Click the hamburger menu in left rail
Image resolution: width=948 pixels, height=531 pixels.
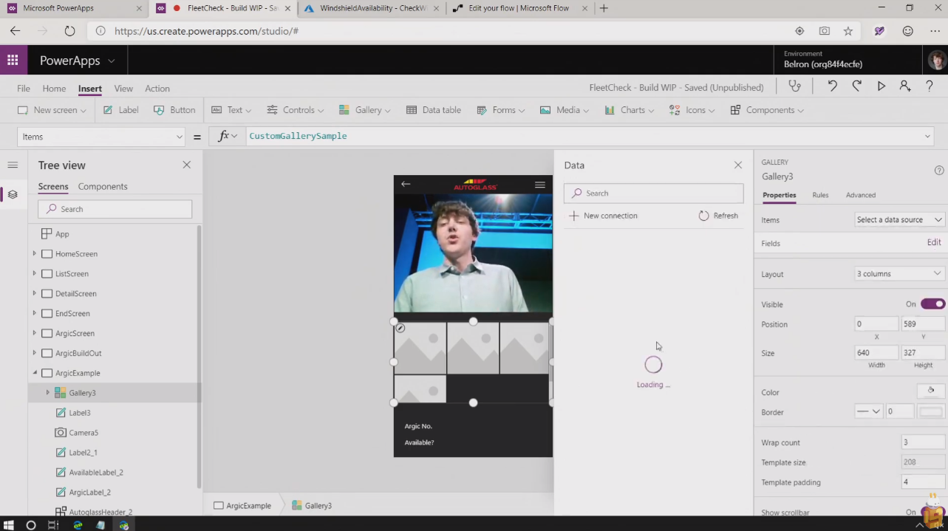(x=13, y=165)
